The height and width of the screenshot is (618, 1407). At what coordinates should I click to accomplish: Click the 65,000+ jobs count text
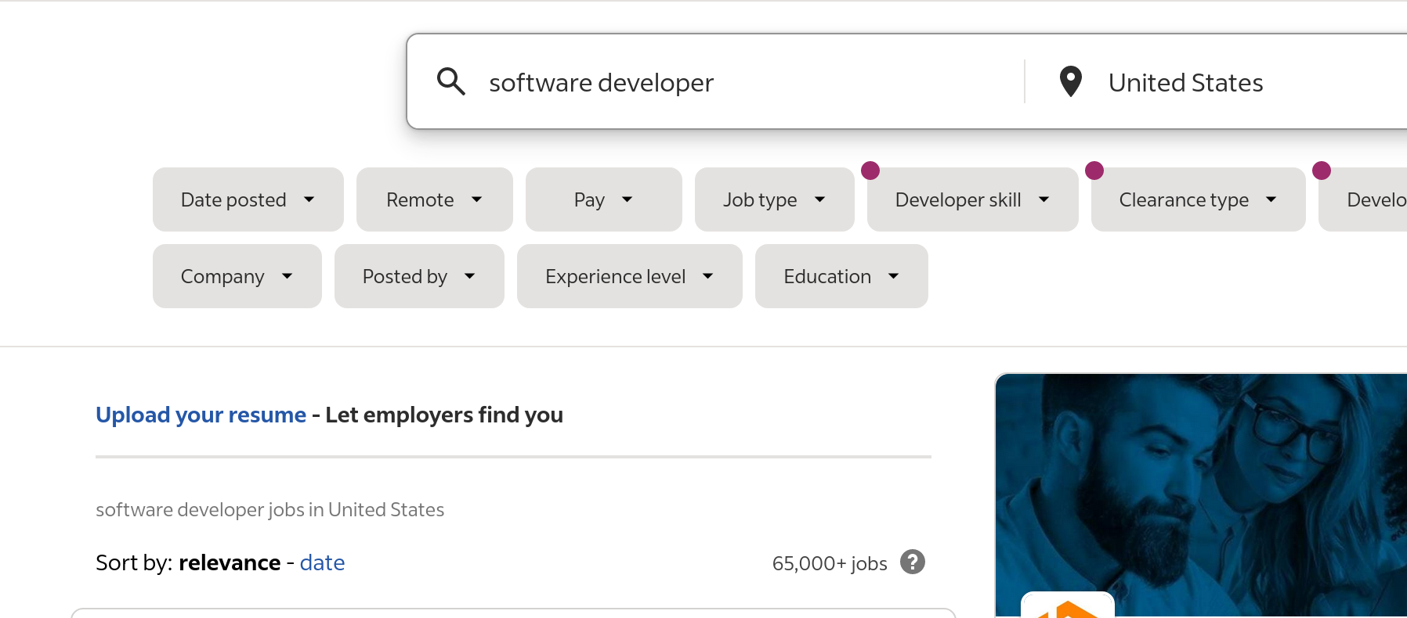tap(830, 563)
